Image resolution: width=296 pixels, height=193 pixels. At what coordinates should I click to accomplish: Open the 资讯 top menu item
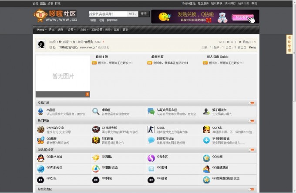(50, 3)
